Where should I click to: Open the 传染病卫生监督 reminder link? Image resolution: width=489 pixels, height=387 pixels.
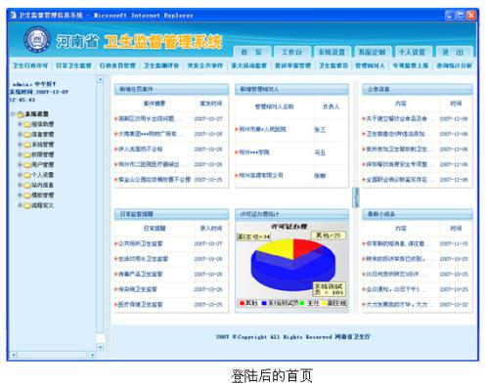[x=137, y=289]
